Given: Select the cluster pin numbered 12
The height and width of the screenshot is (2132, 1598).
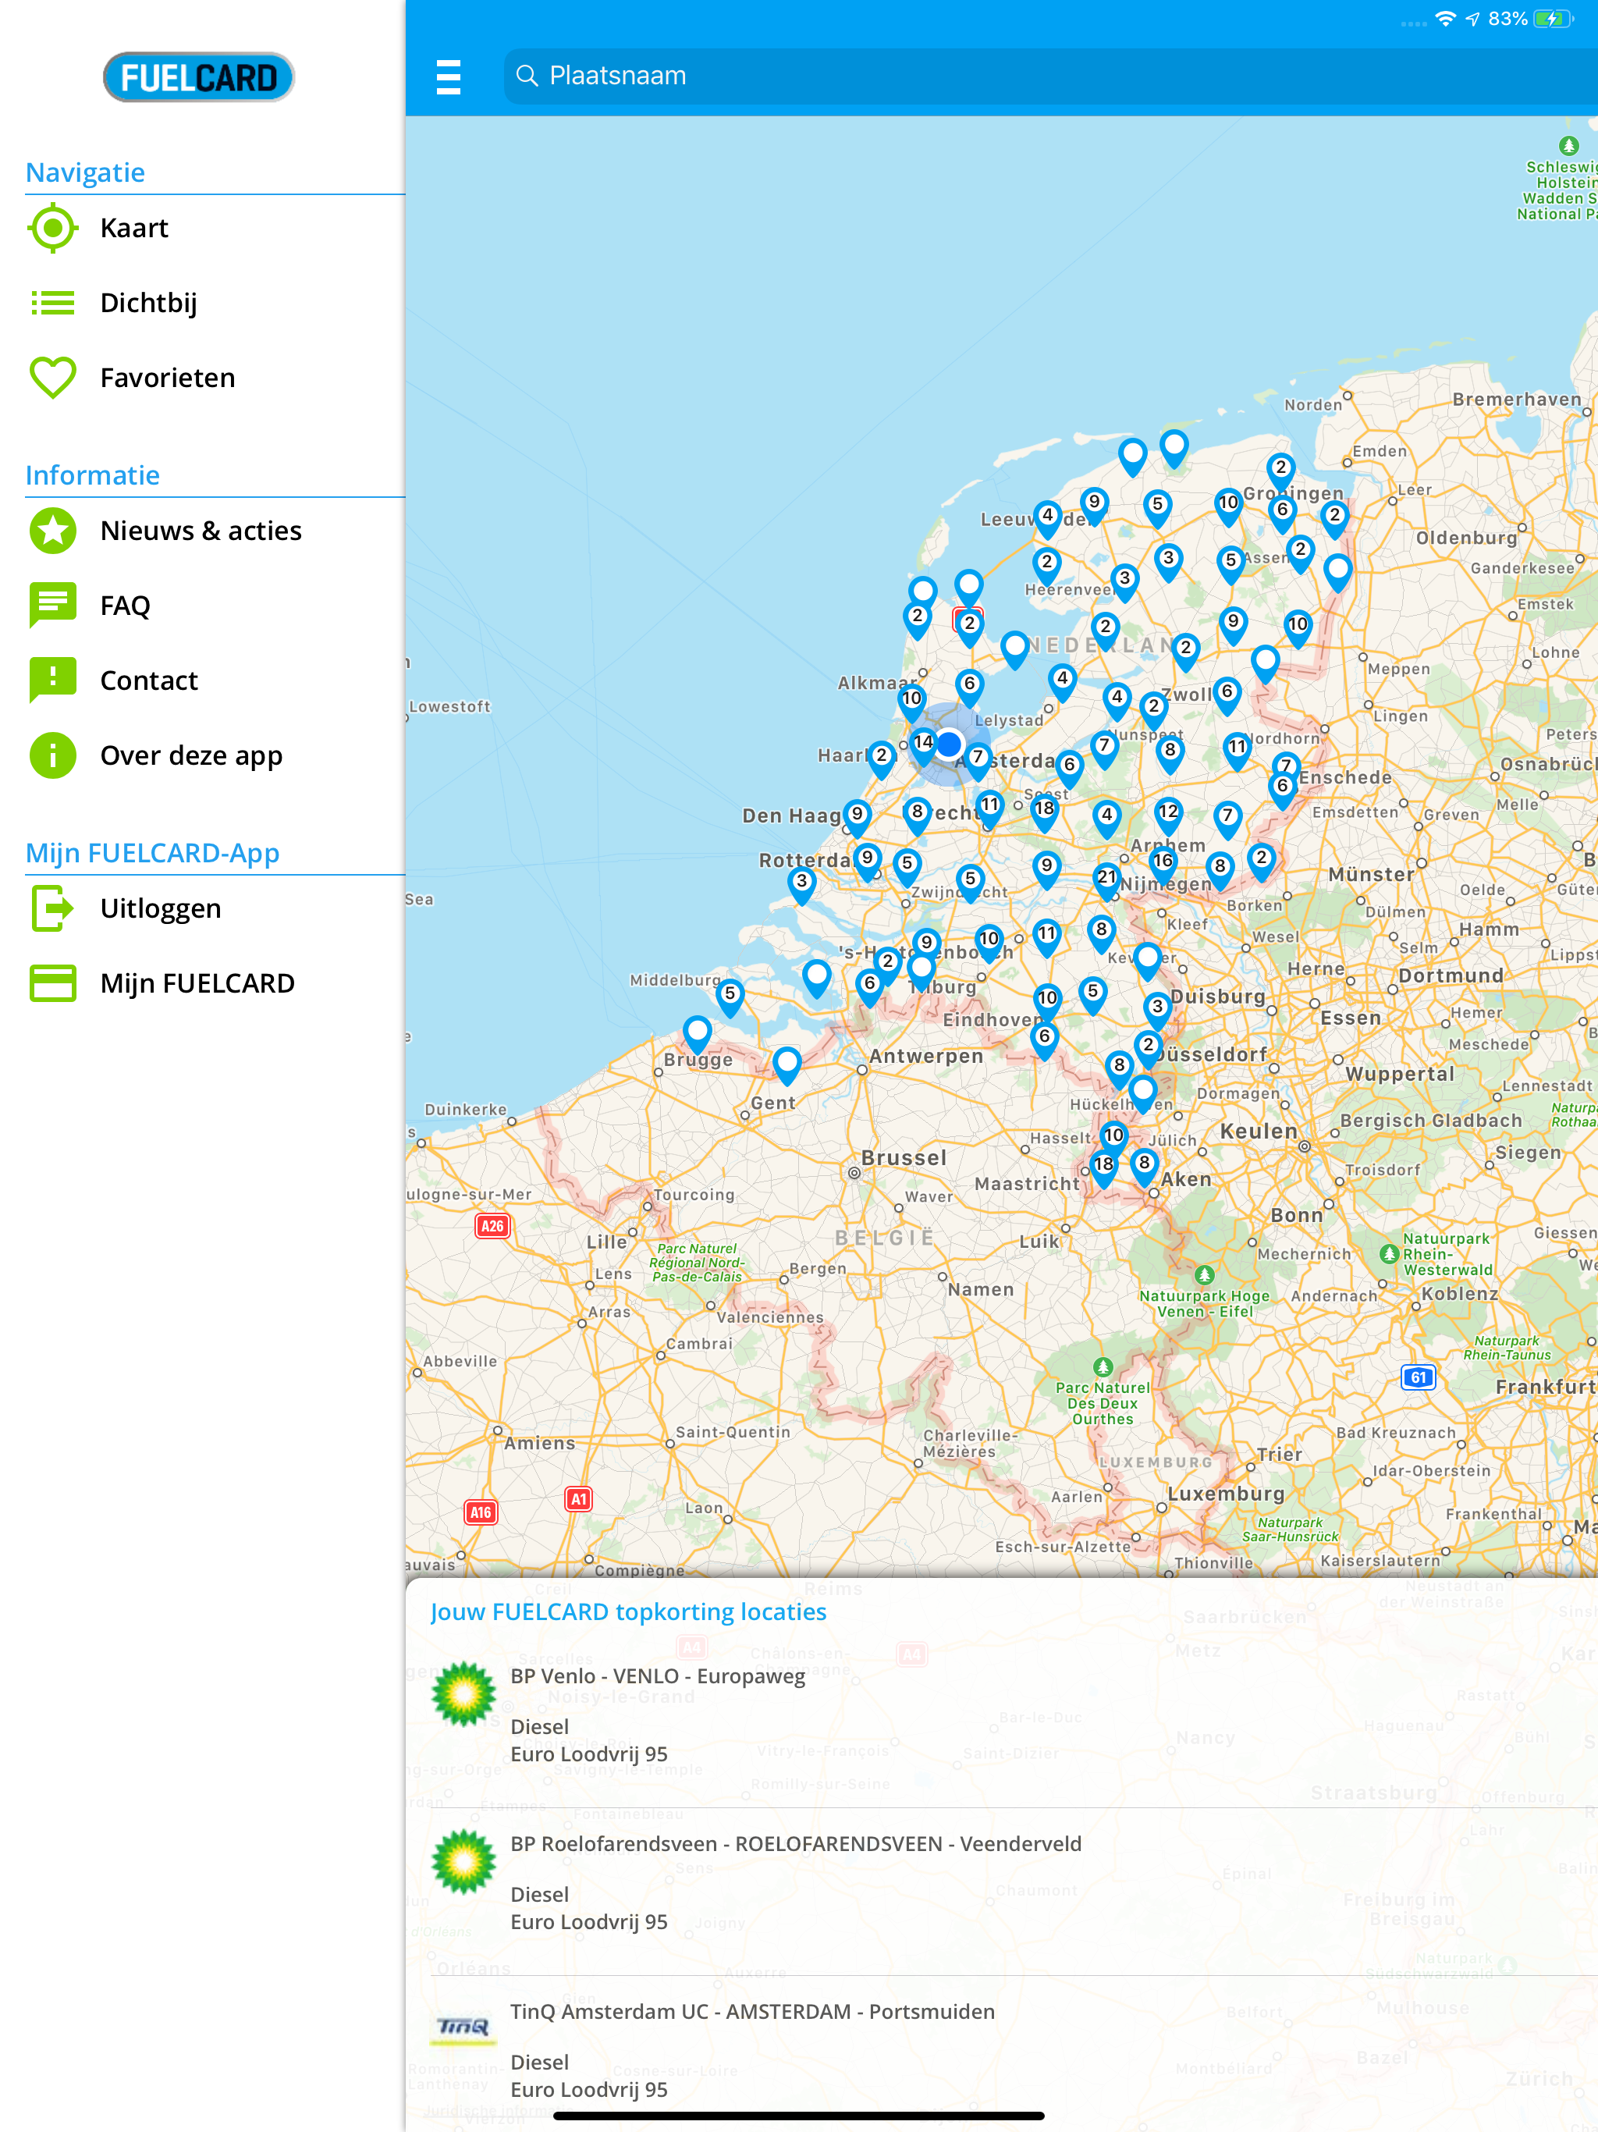Looking at the screenshot, I should (1168, 815).
